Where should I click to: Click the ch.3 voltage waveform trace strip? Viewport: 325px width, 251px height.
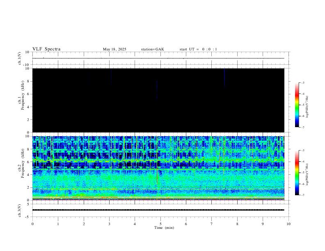(158, 210)
